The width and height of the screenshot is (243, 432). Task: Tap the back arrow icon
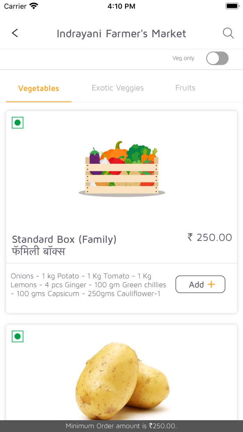pyautogui.click(x=15, y=33)
